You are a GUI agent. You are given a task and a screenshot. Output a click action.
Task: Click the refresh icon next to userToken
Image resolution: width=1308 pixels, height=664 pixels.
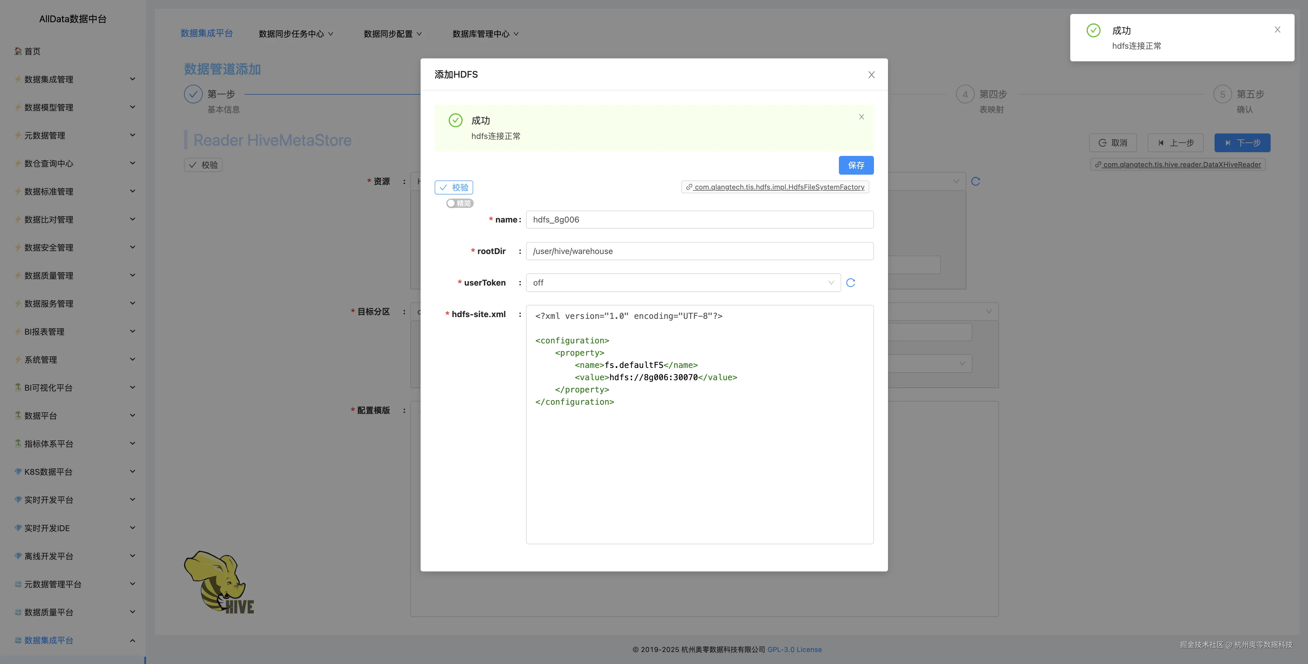tap(851, 283)
